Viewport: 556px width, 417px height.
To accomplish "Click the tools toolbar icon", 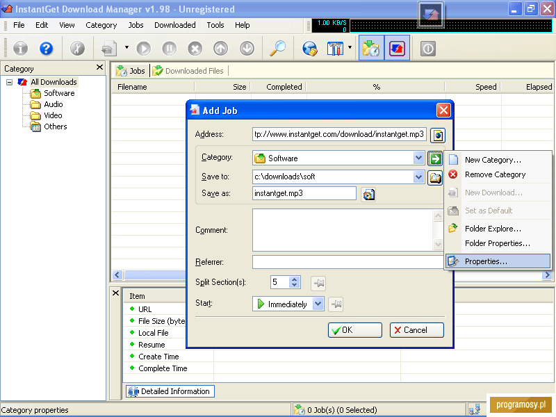I will 335,48.
